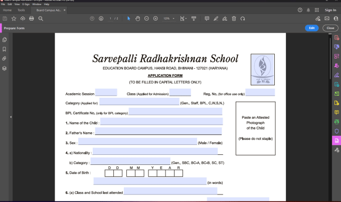Click the Academic Session field
Viewport: 341px width, 202px height.
[x=106, y=92]
